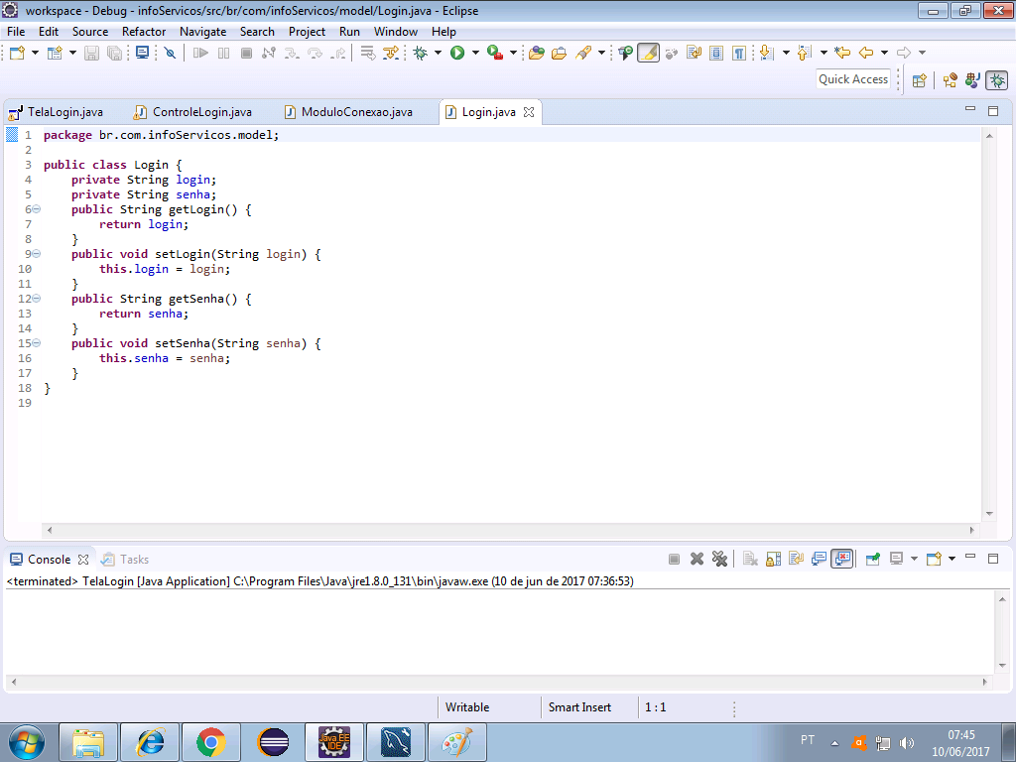1016x762 pixels.
Task: Collapse the getLogin method fold marker
Action: click(x=36, y=209)
